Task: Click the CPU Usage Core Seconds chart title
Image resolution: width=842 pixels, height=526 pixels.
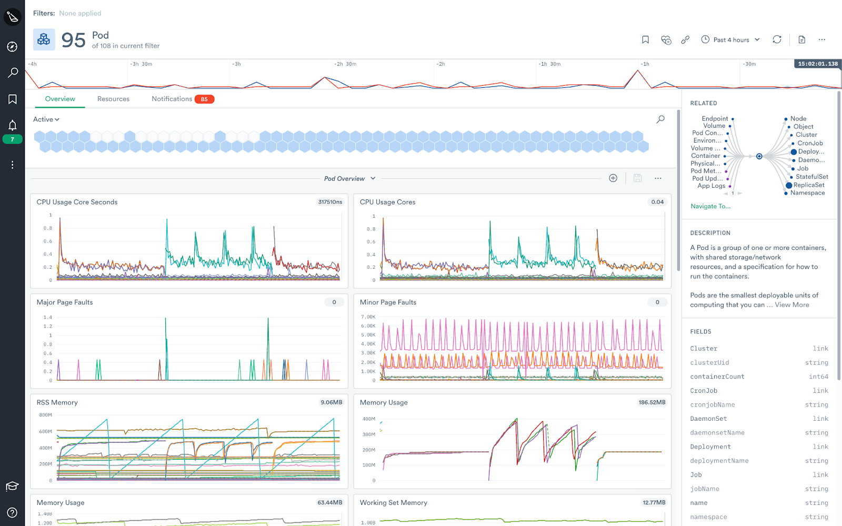Action: pos(77,202)
